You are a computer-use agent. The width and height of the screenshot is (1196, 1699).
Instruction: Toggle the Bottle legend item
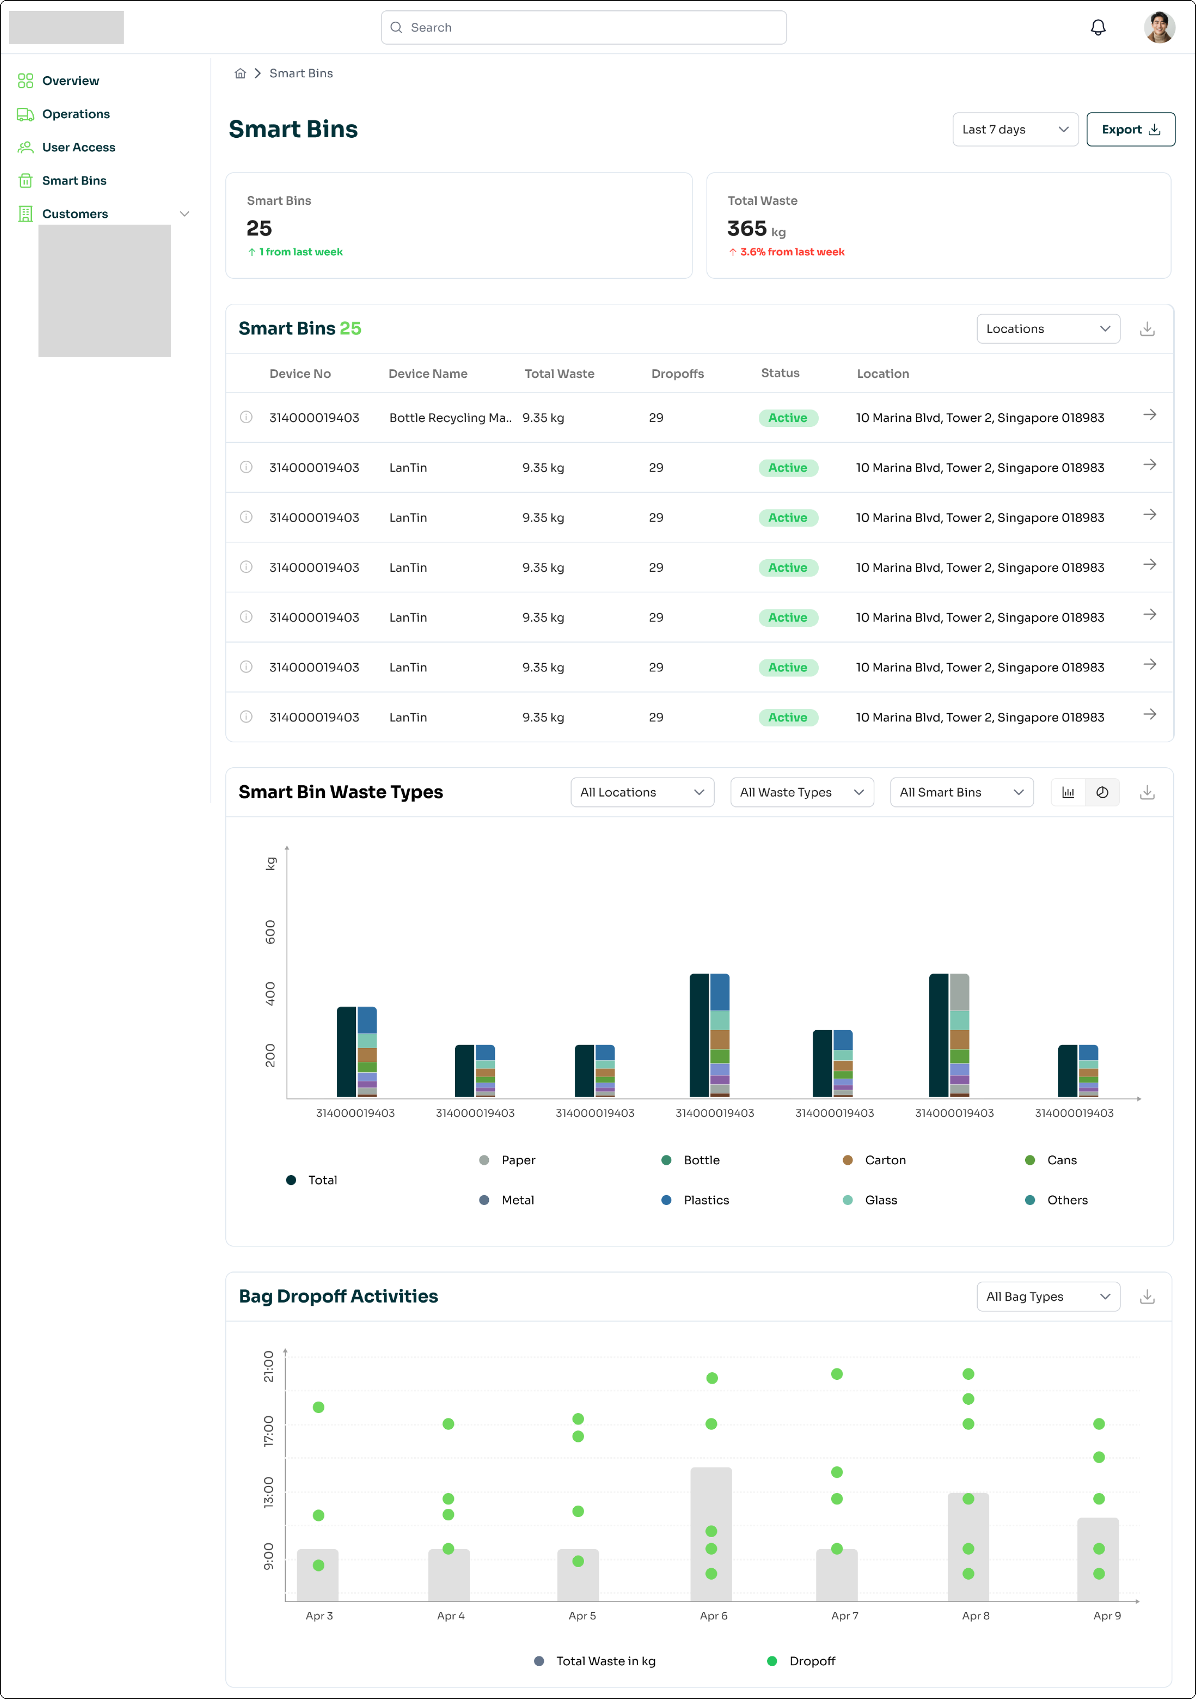pyautogui.click(x=690, y=1160)
